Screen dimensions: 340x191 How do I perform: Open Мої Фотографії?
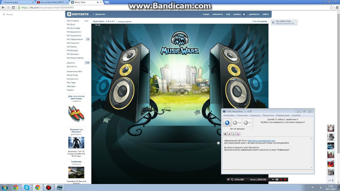tap(73, 28)
